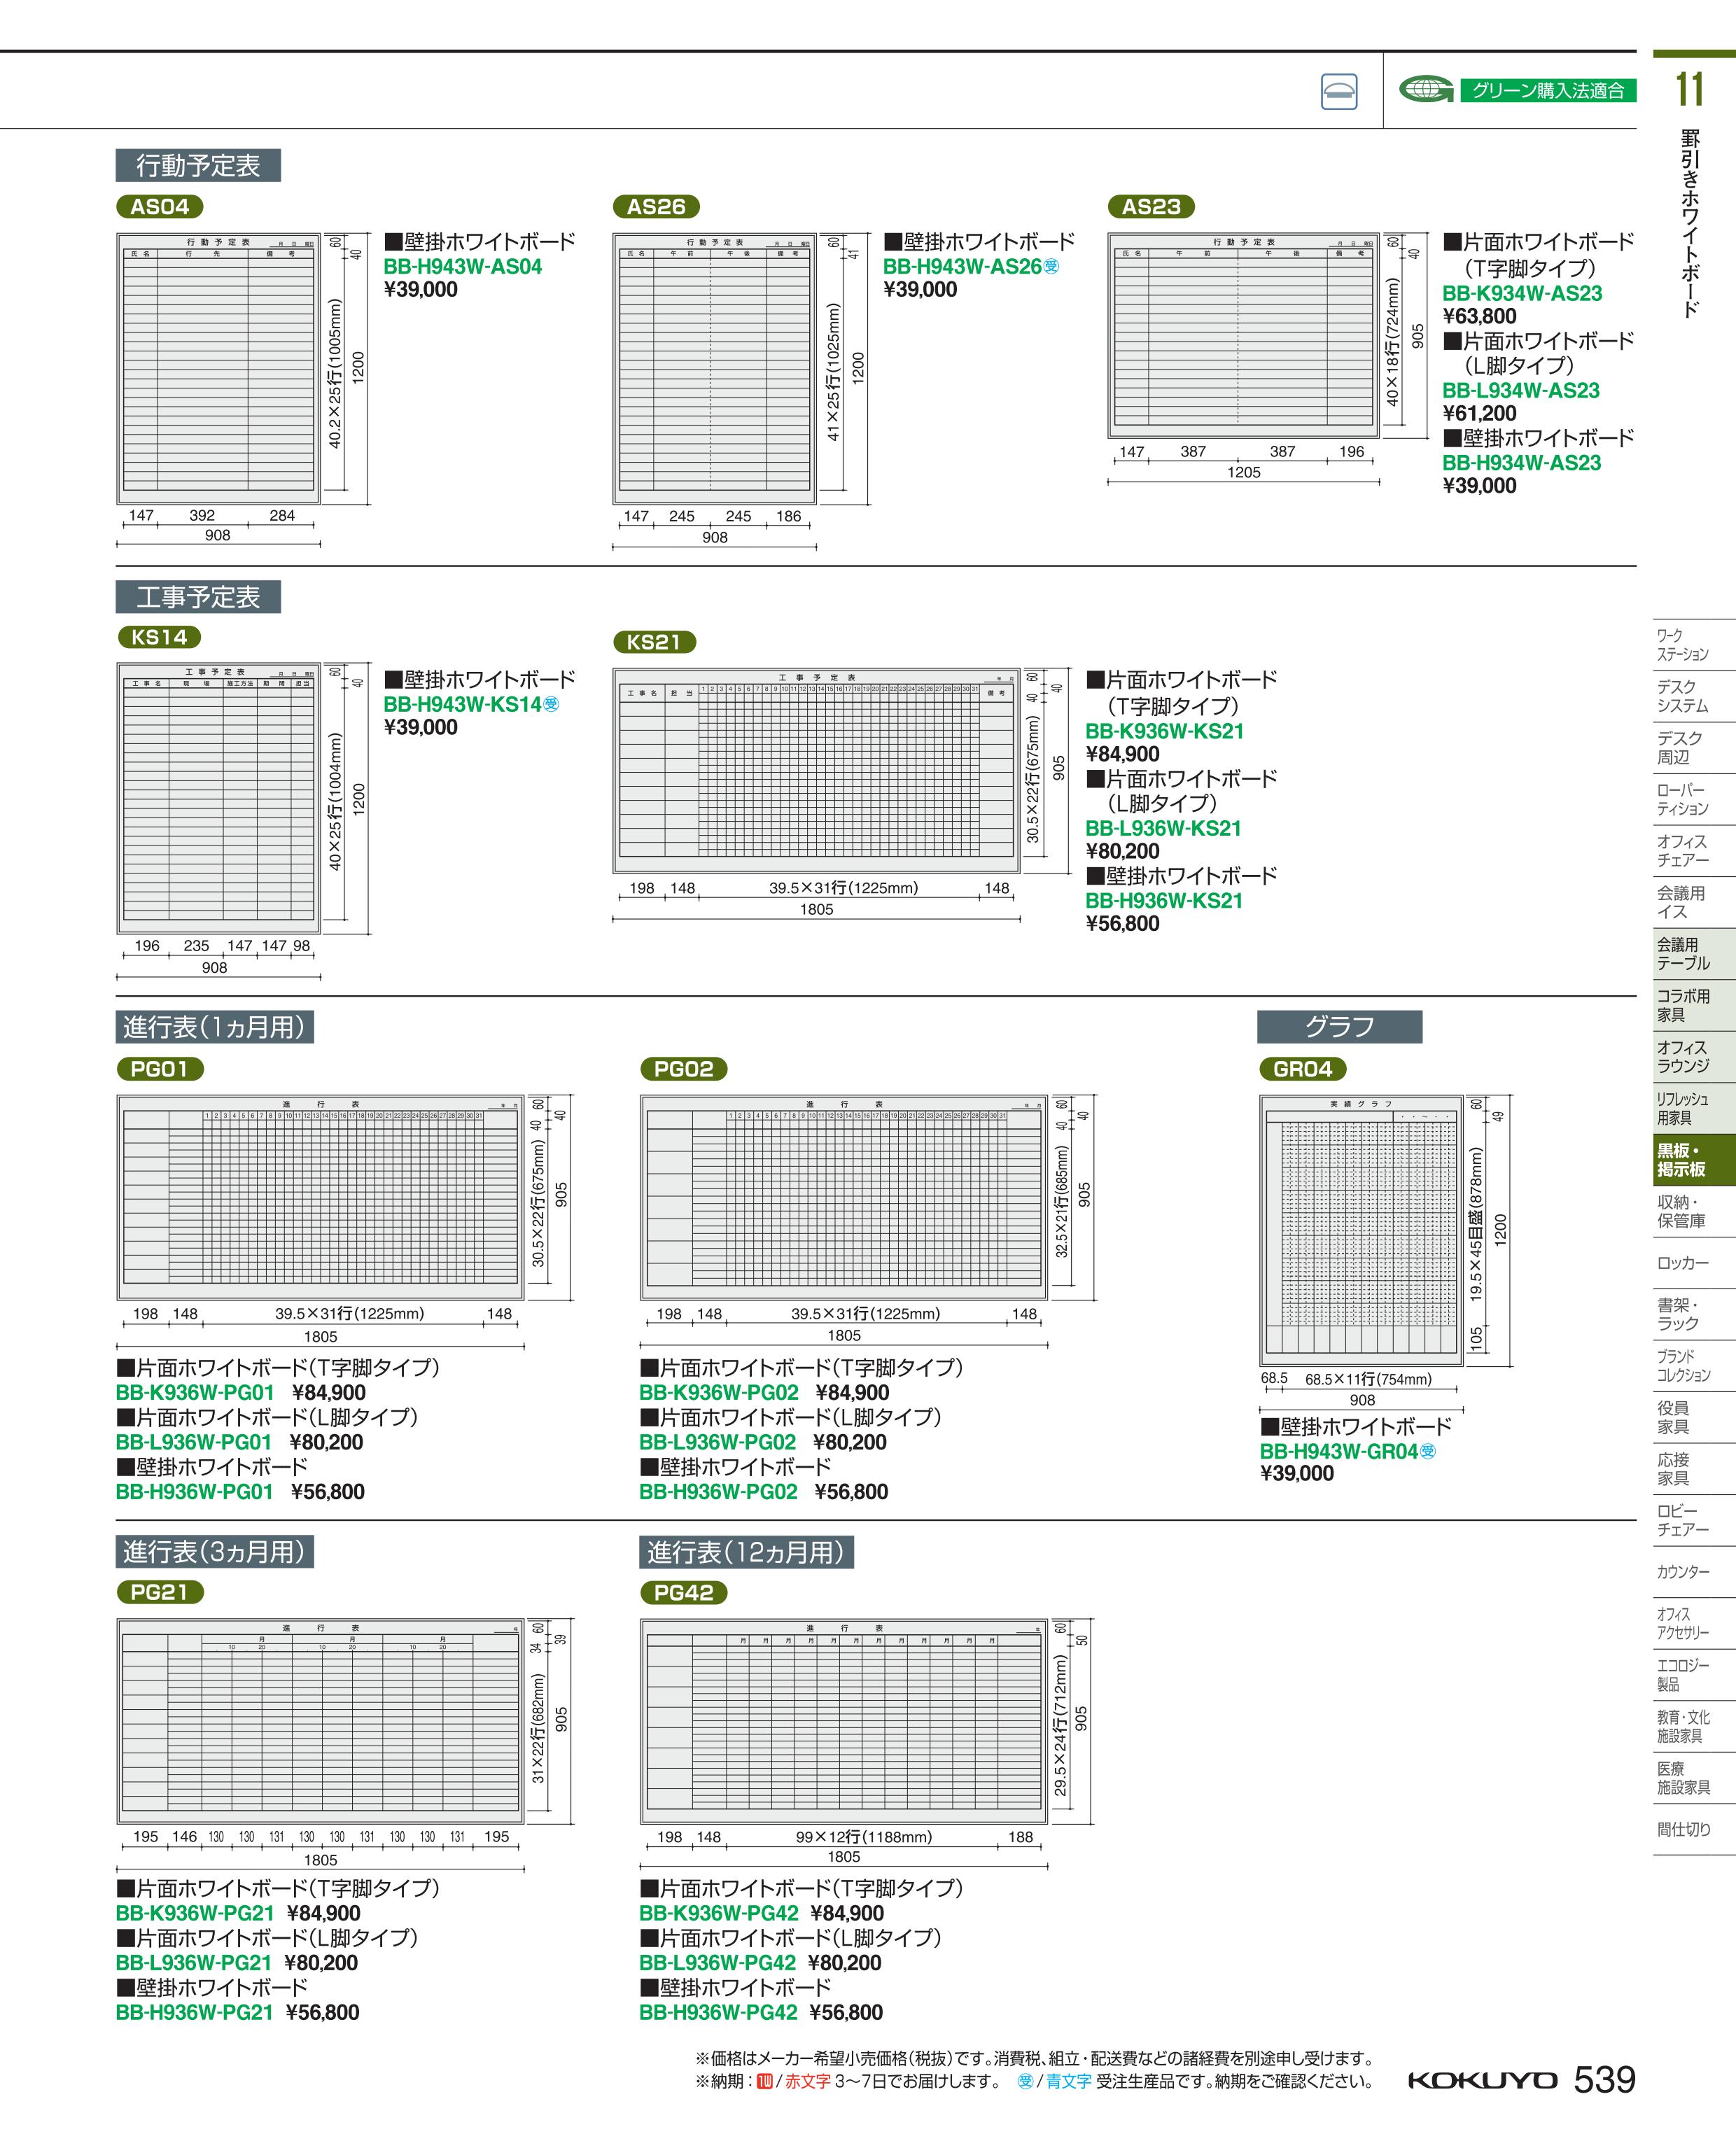Click the 進行表(12ヵ月用) section heading
The image size is (1736, 2141).
pos(747,1552)
